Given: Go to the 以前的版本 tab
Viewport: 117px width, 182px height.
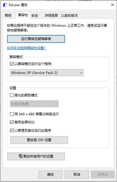Looking at the screenshot, I should point(70,15).
